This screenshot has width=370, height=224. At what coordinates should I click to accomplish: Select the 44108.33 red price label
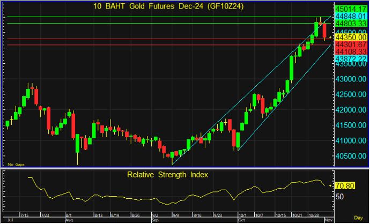click(x=351, y=51)
